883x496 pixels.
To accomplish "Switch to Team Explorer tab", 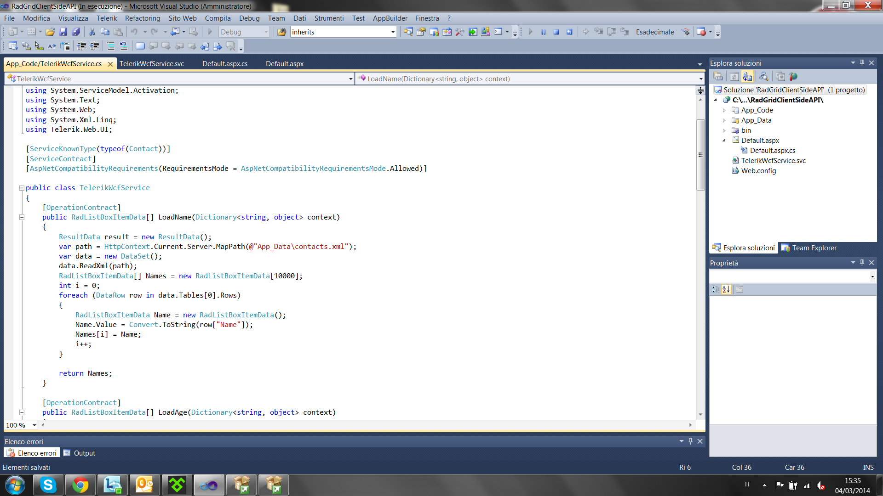I will tap(808, 248).
